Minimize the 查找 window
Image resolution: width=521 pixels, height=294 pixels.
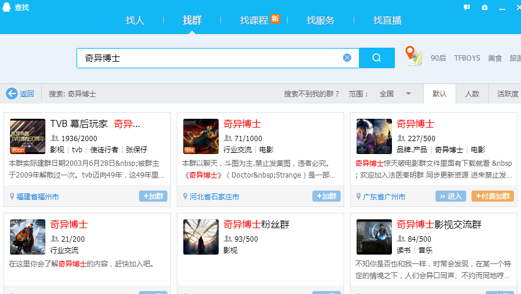502,8
